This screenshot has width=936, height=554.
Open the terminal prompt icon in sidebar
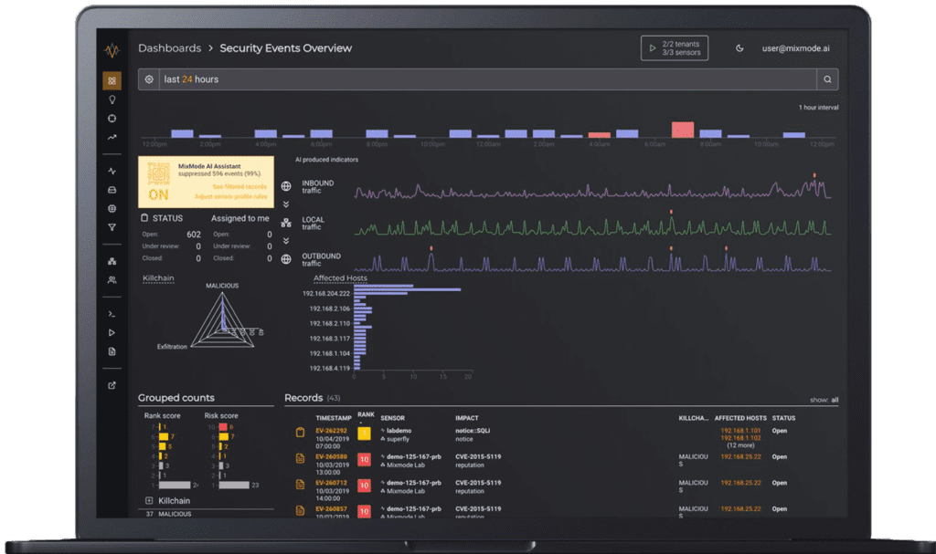pyautogui.click(x=112, y=314)
